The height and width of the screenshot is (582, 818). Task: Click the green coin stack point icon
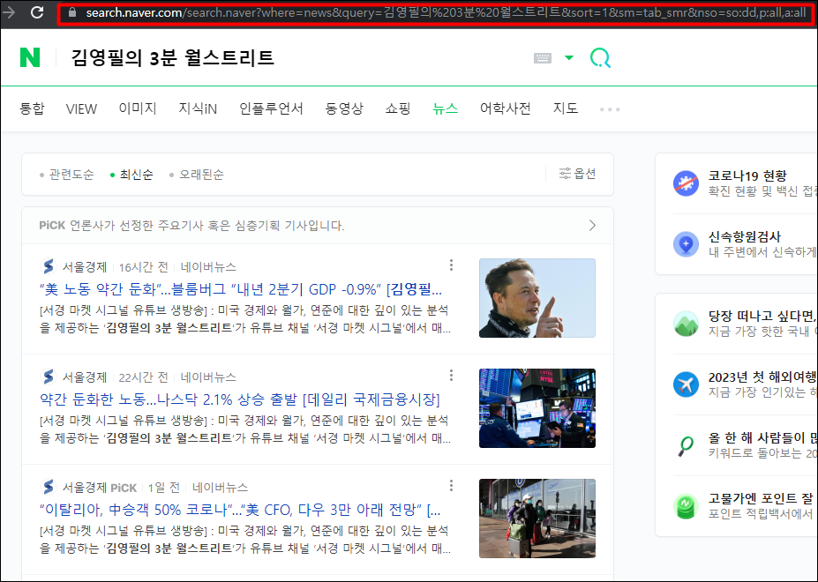(686, 506)
